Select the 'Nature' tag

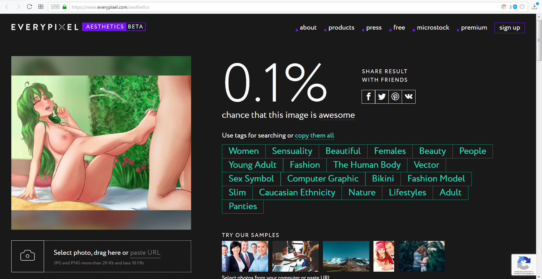362,192
